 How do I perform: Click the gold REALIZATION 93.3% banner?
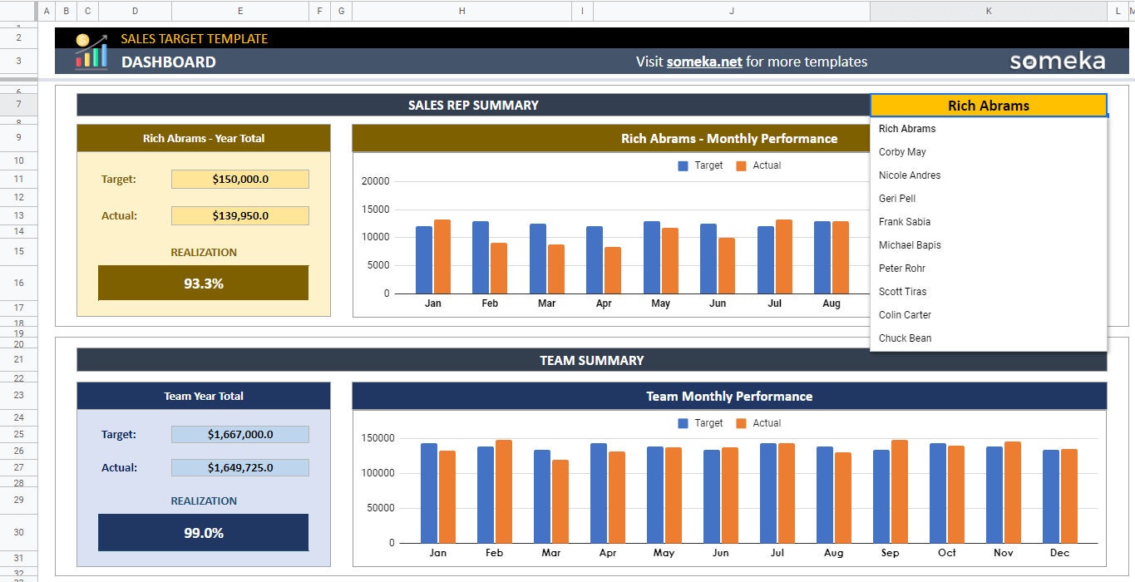pos(202,282)
